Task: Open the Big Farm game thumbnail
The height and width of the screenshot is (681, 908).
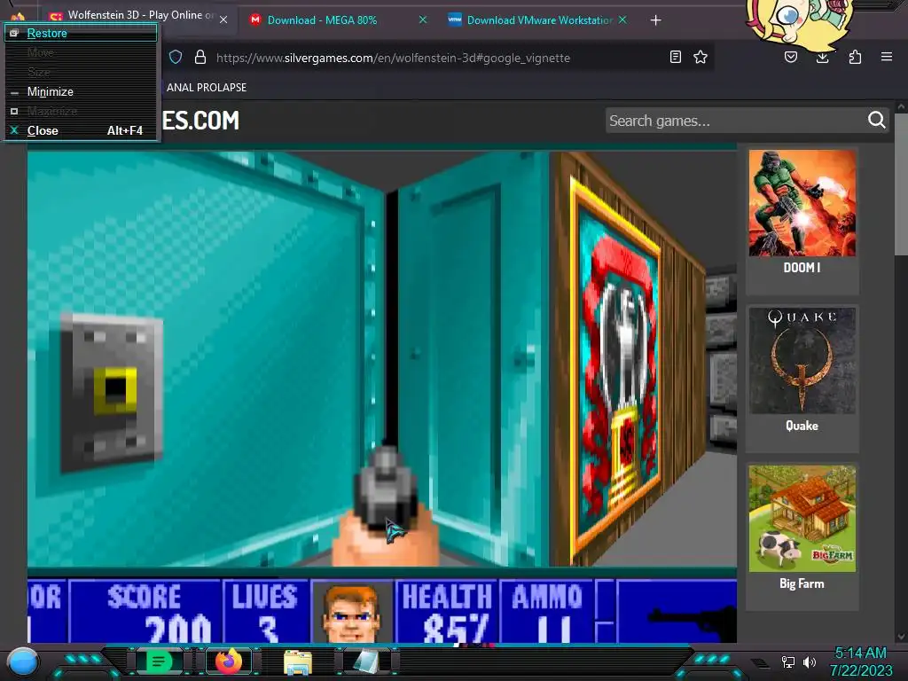Action: (802, 519)
